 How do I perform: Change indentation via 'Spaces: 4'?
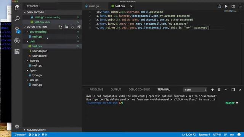coord(204,134)
